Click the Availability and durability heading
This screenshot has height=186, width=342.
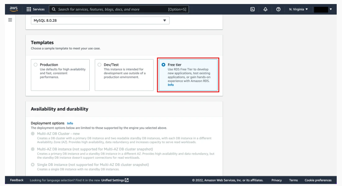click(60, 109)
